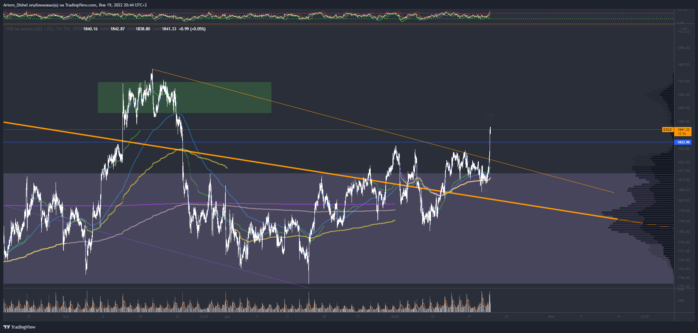The image size is (698, 333).
Task: Click the 100K volume axis label
Action: 681,301
